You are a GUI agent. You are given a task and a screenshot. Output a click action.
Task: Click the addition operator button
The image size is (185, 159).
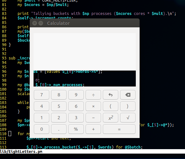click(93, 129)
